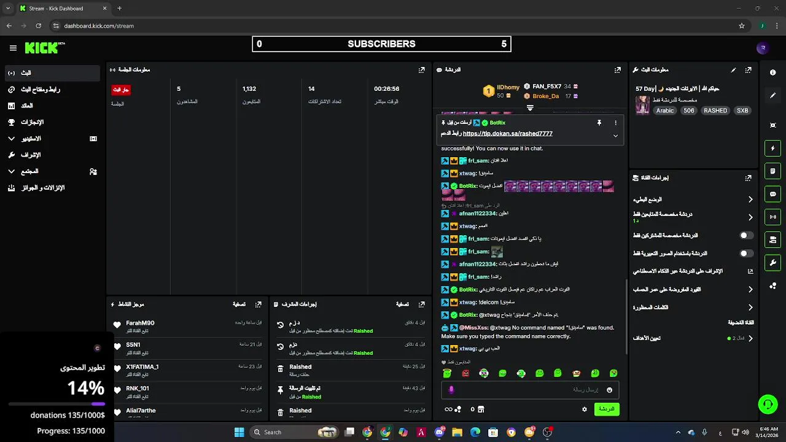Collapse the pinned message chevron
Image resolution: width=786 pixels, height=442 pixels.
point(615,136)
